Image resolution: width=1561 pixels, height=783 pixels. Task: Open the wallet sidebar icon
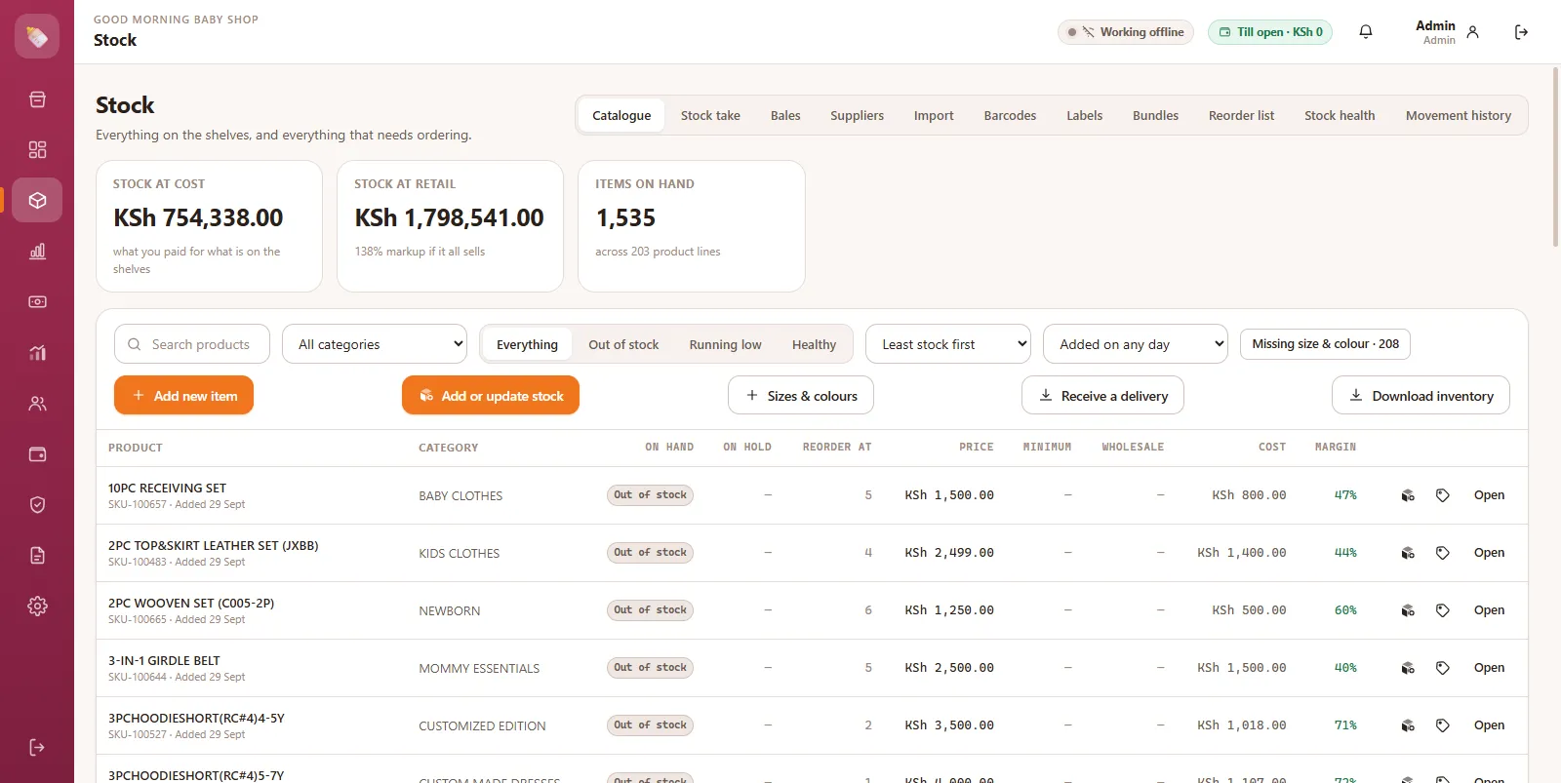pyautogui.click(x=37, y=454)
